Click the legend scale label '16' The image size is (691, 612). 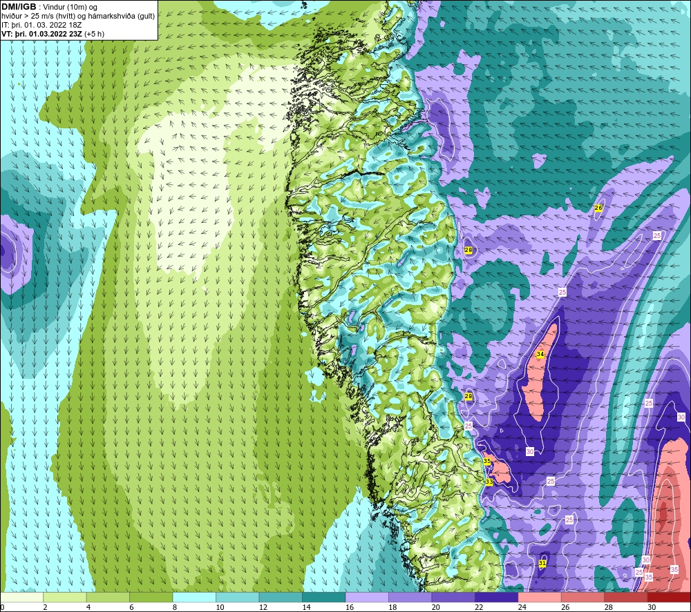(350, 607)
